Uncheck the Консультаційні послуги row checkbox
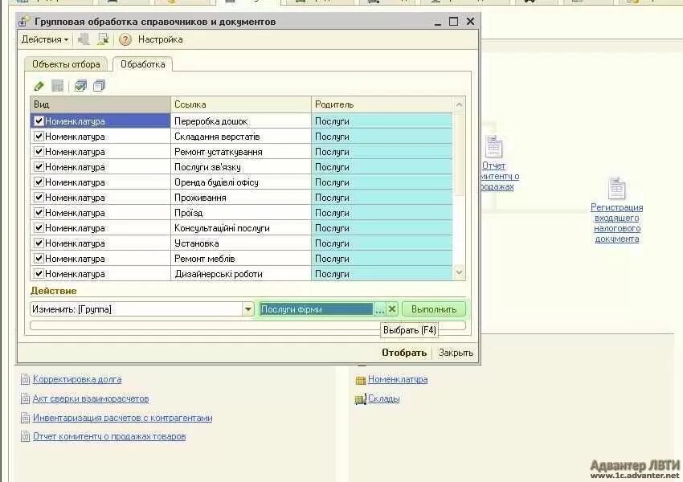This screenshot has height=482, width=683. [39, 227]
